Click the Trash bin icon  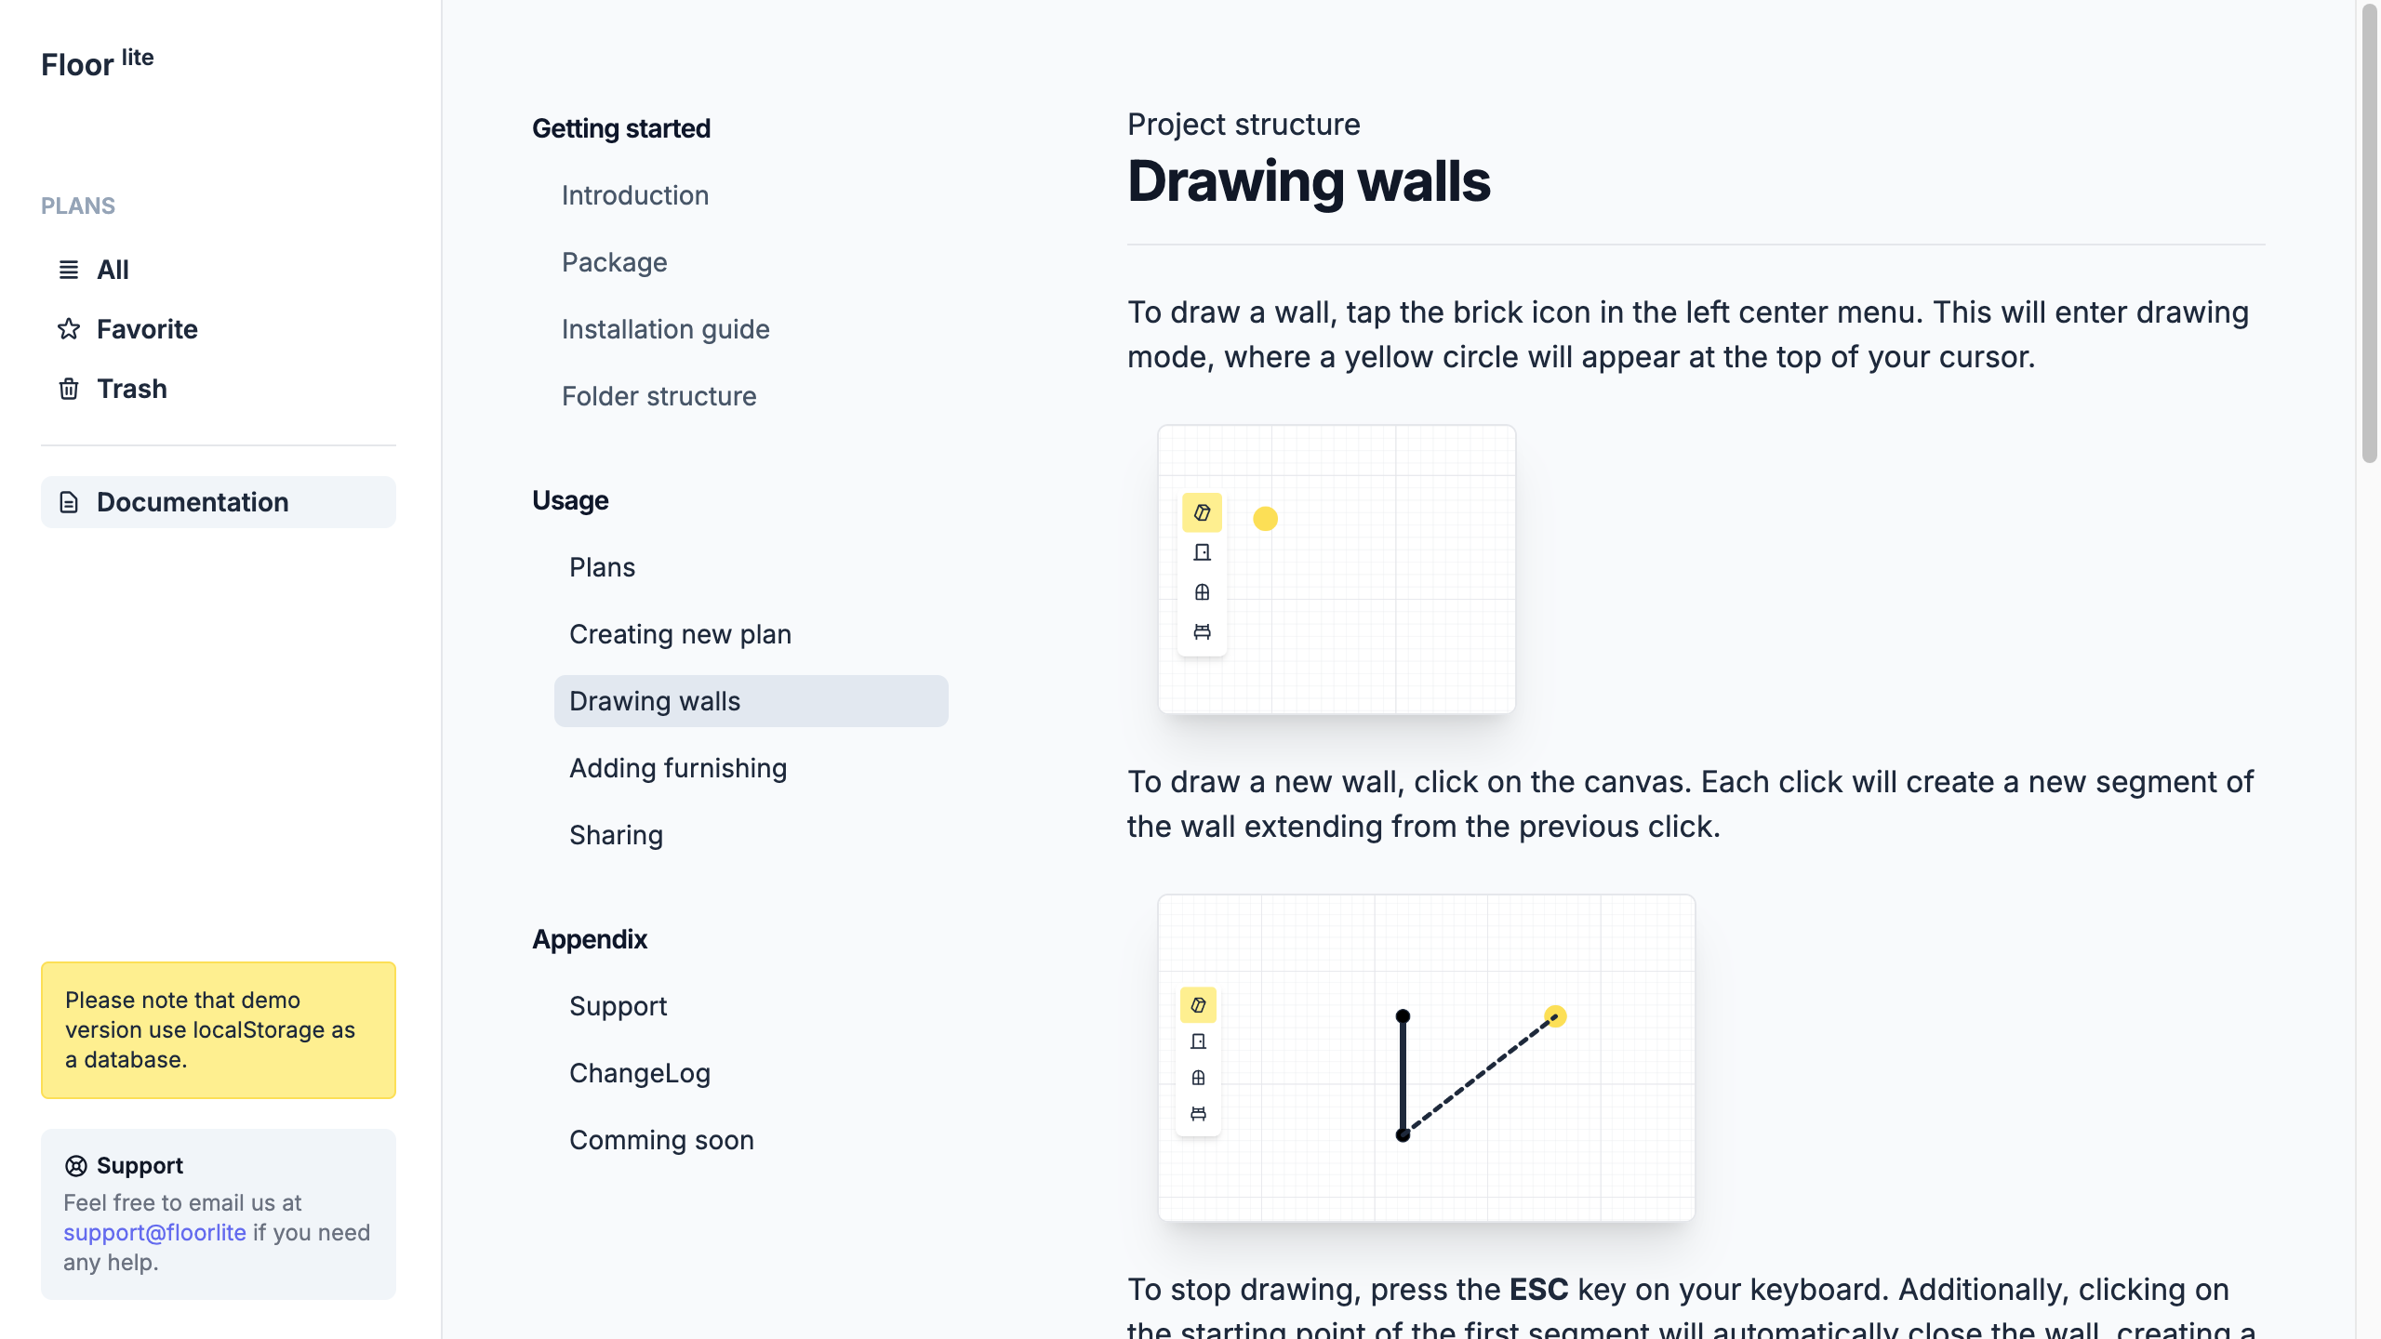(69, 389)
